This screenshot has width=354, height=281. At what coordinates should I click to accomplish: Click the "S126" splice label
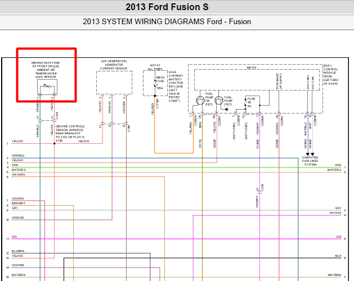[59, 140]
